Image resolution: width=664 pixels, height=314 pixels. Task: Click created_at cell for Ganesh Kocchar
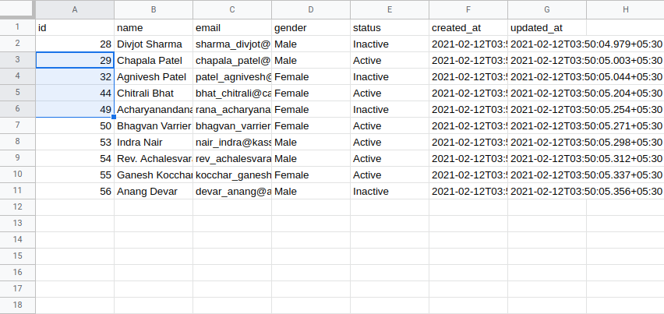pyautogui.click(x=468, y=175)
